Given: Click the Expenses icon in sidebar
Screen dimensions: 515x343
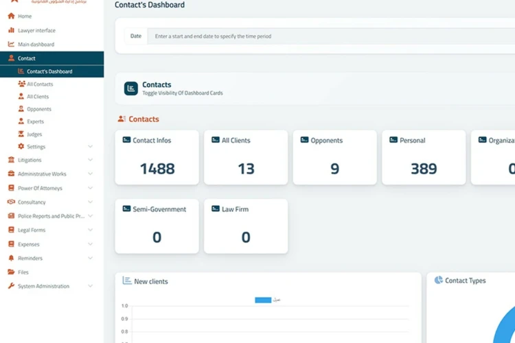Looking at the screenshot, I should coord(11,244).
